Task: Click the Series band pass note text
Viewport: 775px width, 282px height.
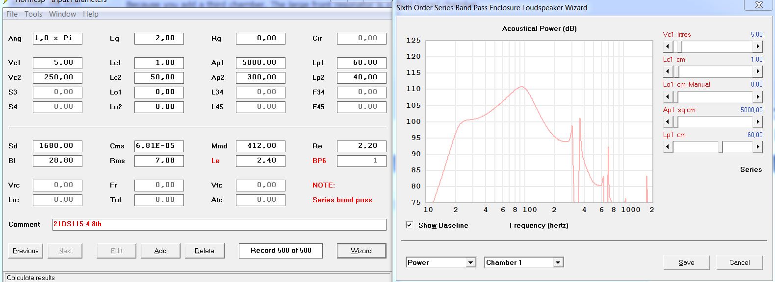Action: (342, 200)
